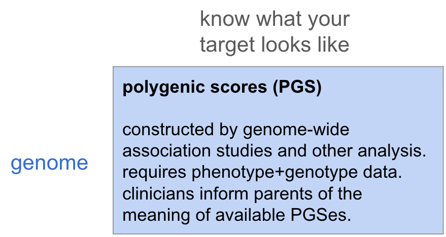Select the word "PGSes." at the paragraph end
The image size is (446, 237).
pos(321,215)
